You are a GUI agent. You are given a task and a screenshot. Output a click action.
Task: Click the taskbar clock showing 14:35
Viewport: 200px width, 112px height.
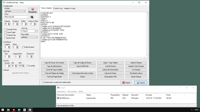197,110
